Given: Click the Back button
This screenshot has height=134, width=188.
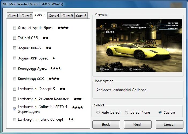Looking at the screenshot, I should coord(106,124).
